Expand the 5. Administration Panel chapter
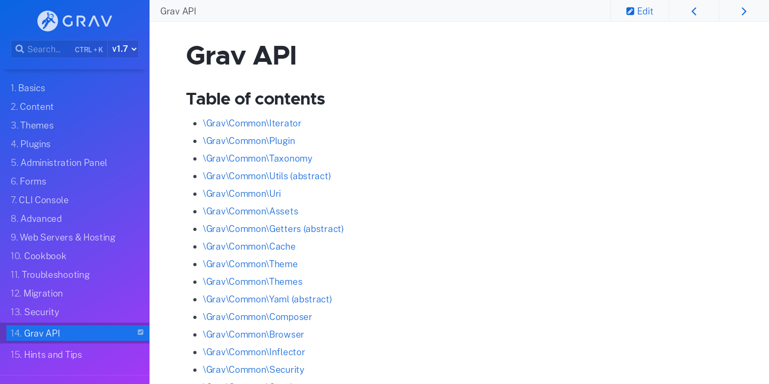Viewport: 769px width, 384px height. tap(59, 163)
